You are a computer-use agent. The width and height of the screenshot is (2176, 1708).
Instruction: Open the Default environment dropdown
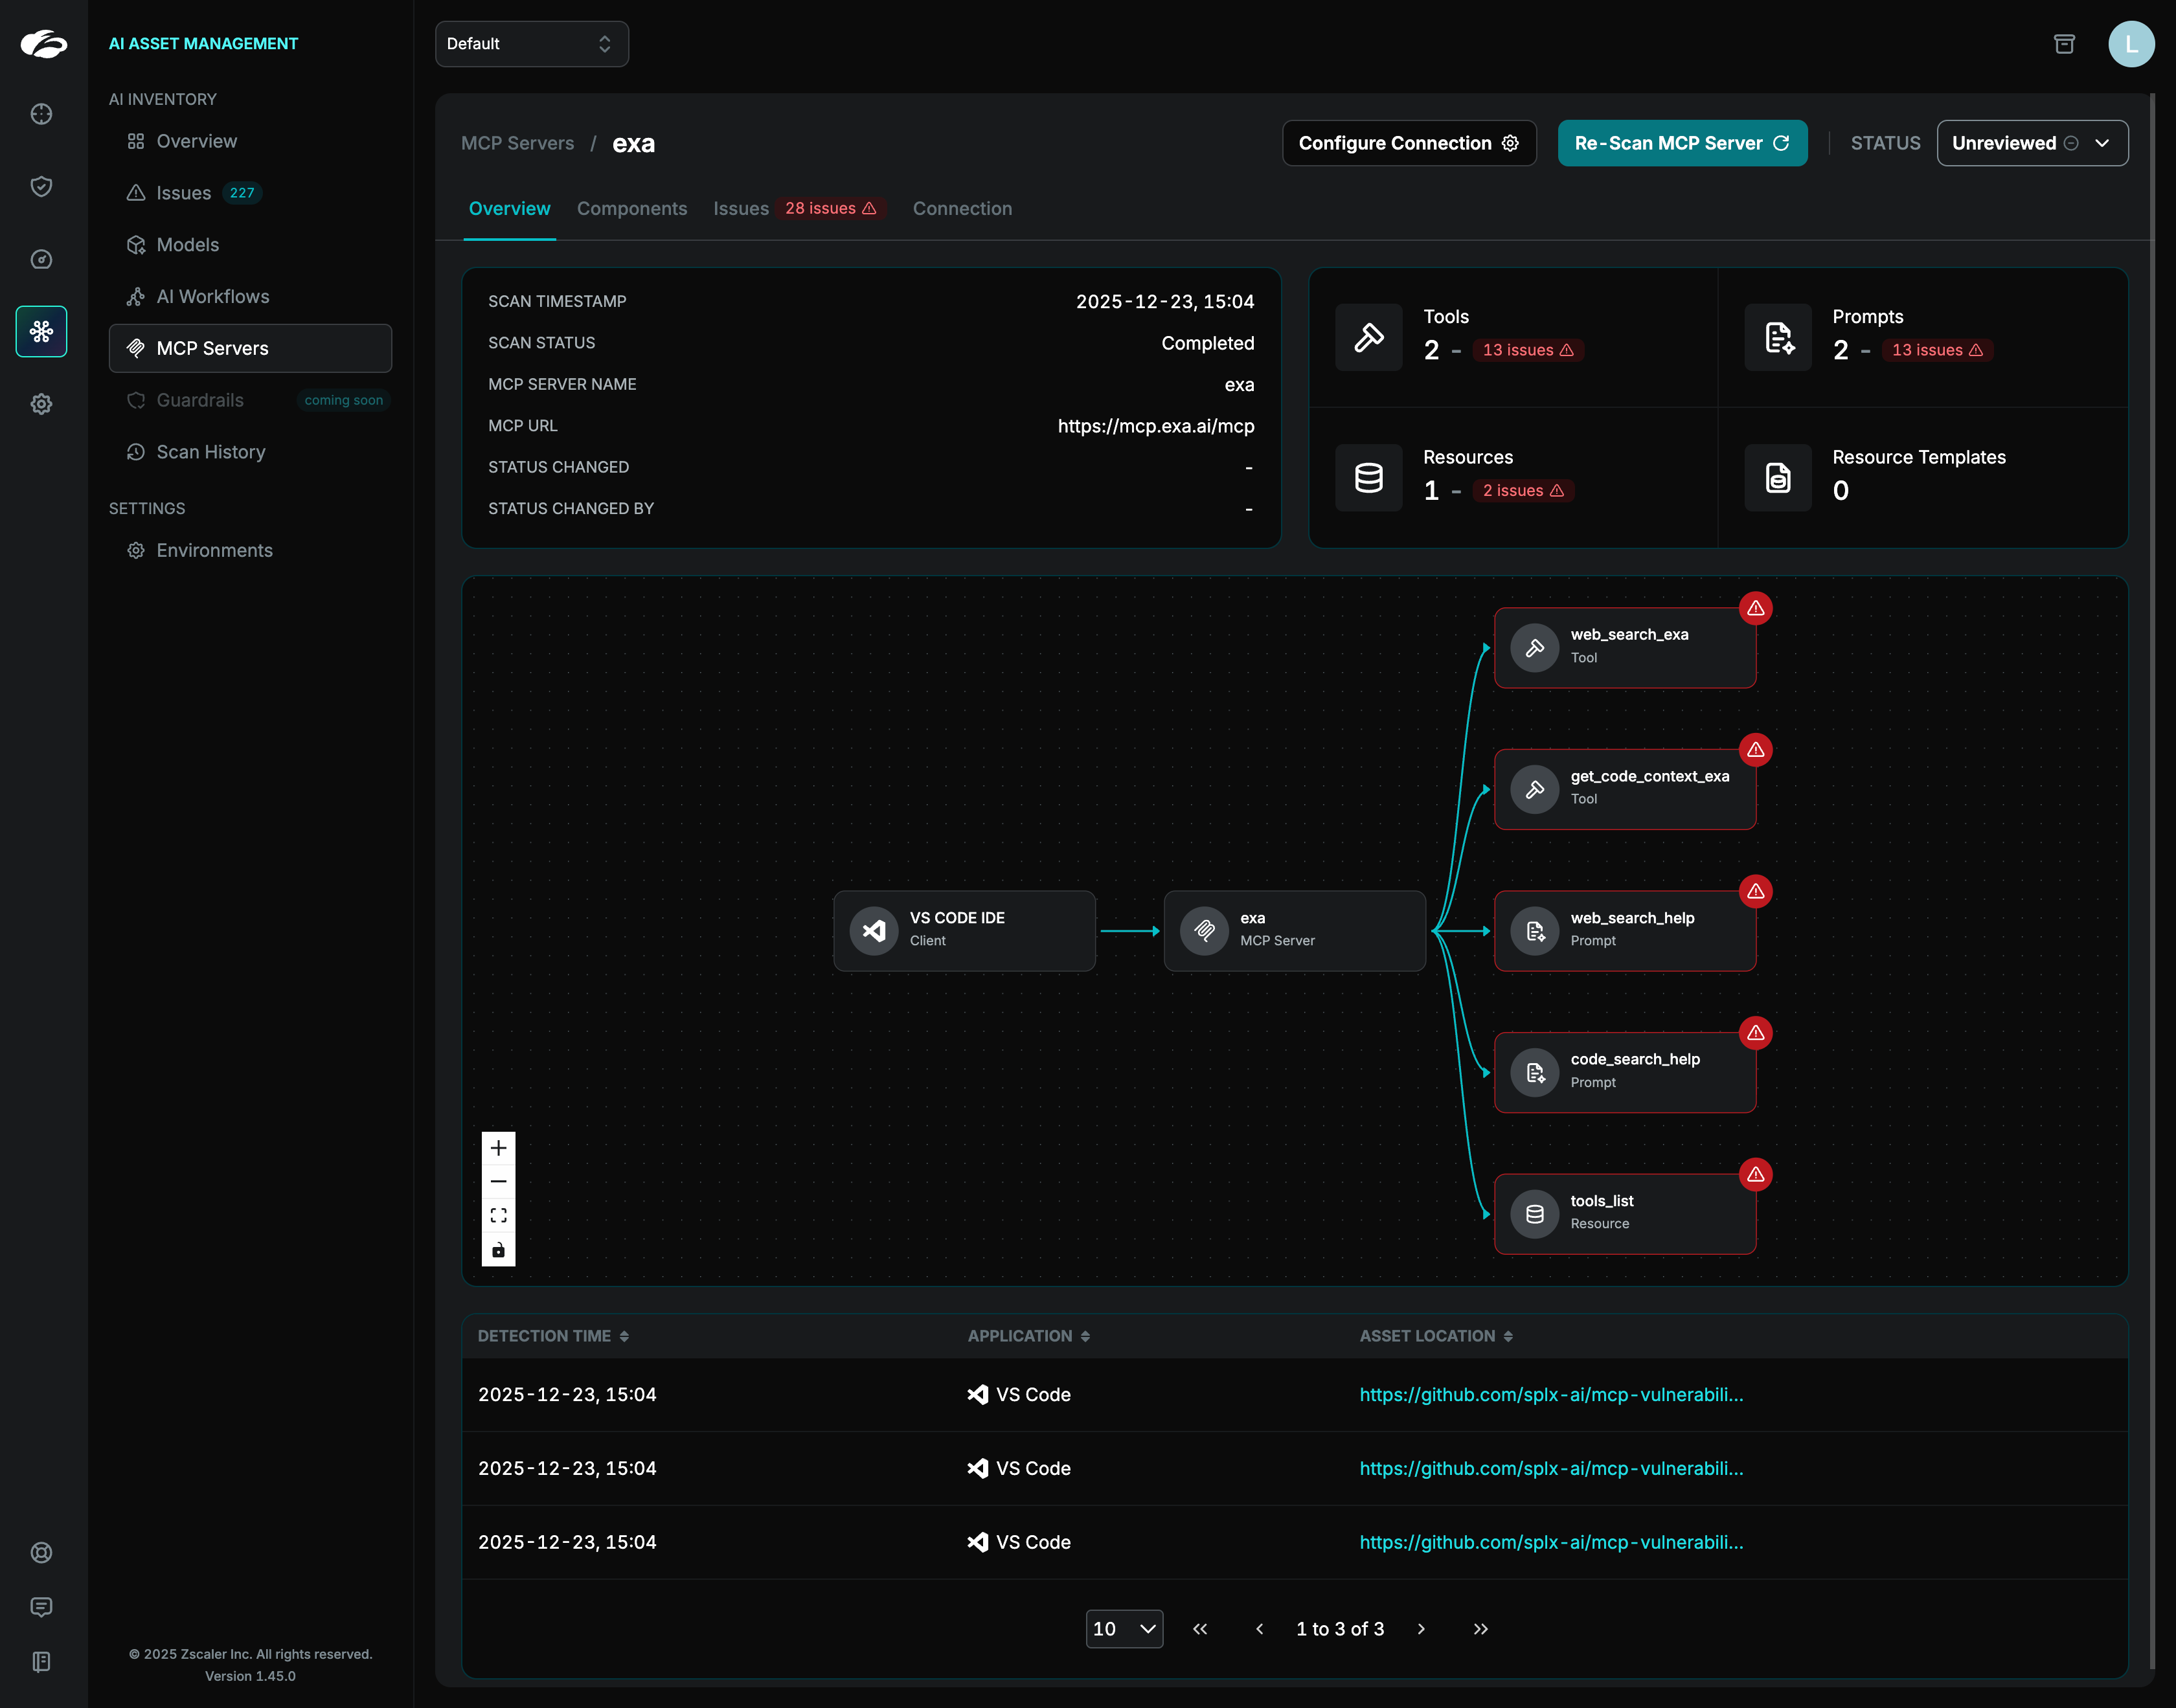coord(531,44)
